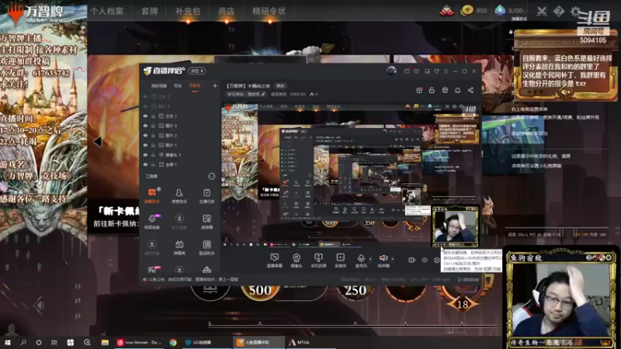Switch to the 个人档案 tab in MTGA
The height and width of the screenshot is (349, 621).
click(107, 11)
